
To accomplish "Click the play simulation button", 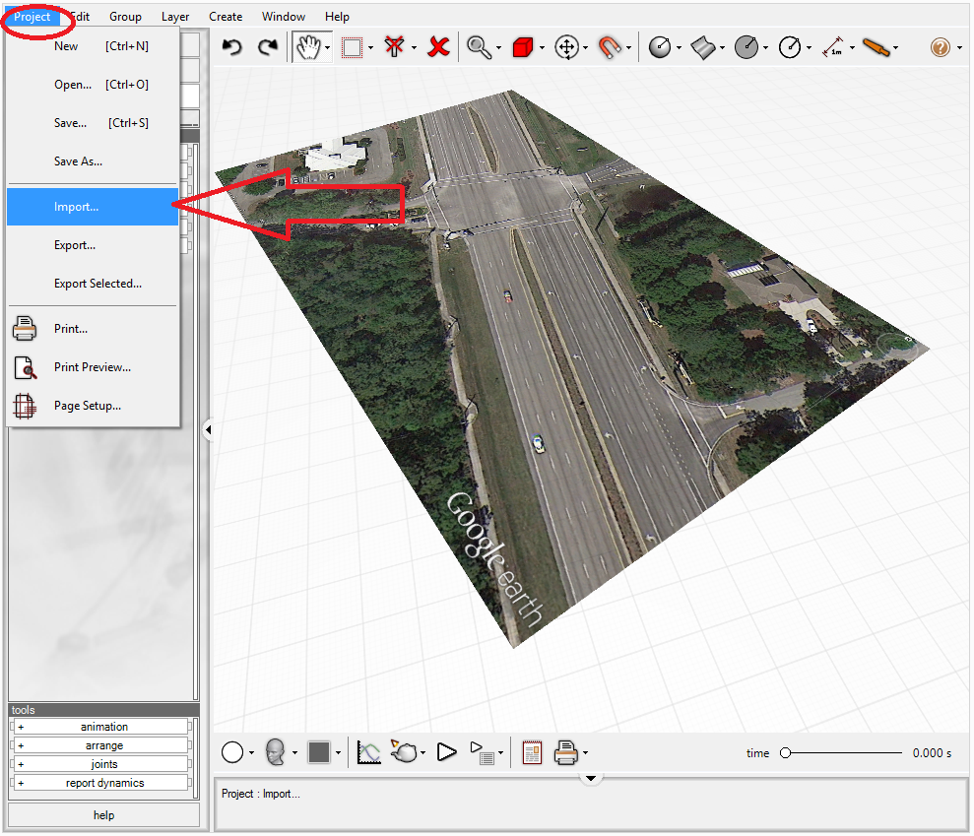I will tap(446, 752).
